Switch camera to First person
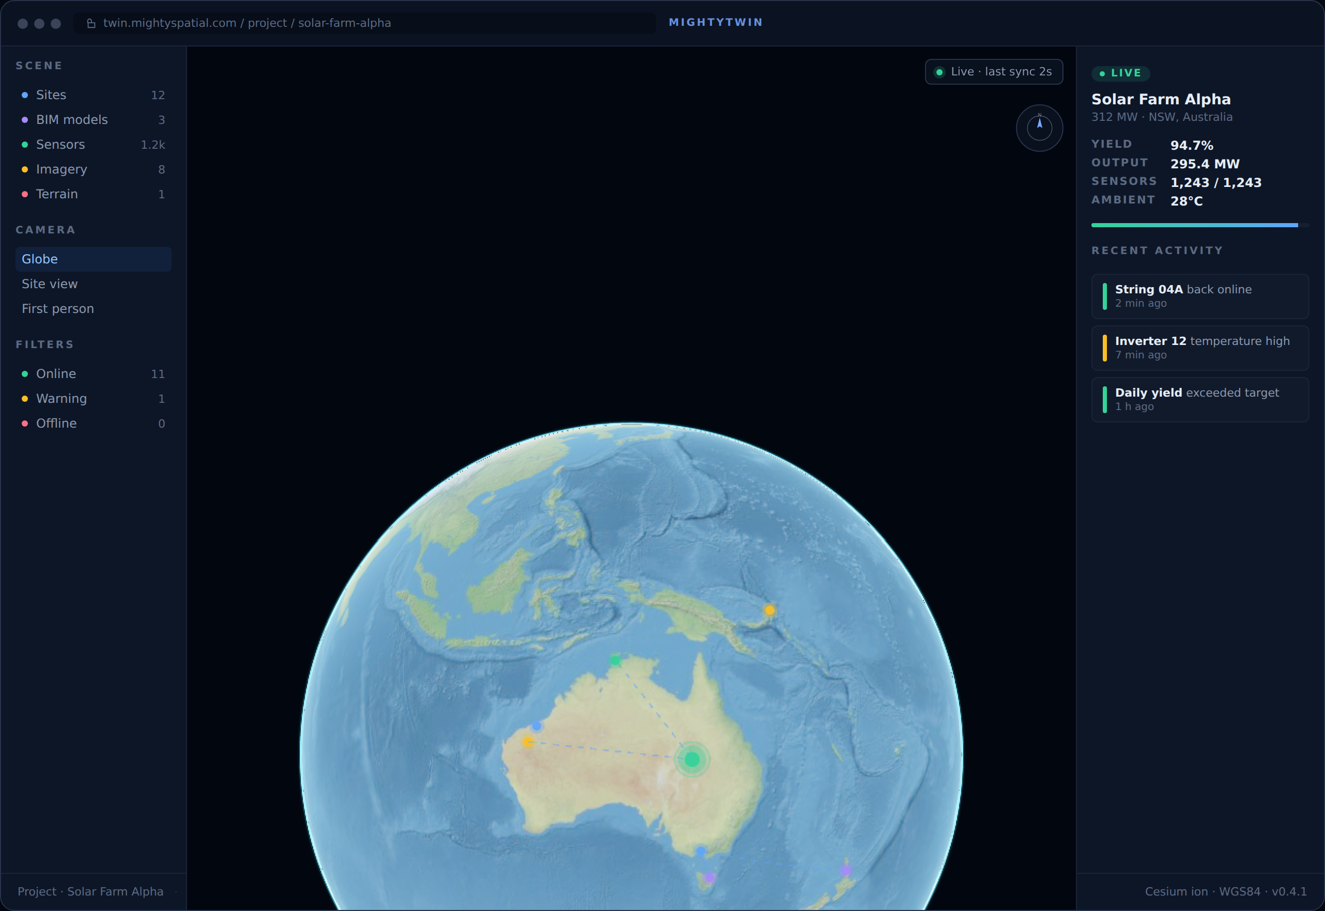Viewport: 1325px width, 911px height. click(x=93, y=309)
